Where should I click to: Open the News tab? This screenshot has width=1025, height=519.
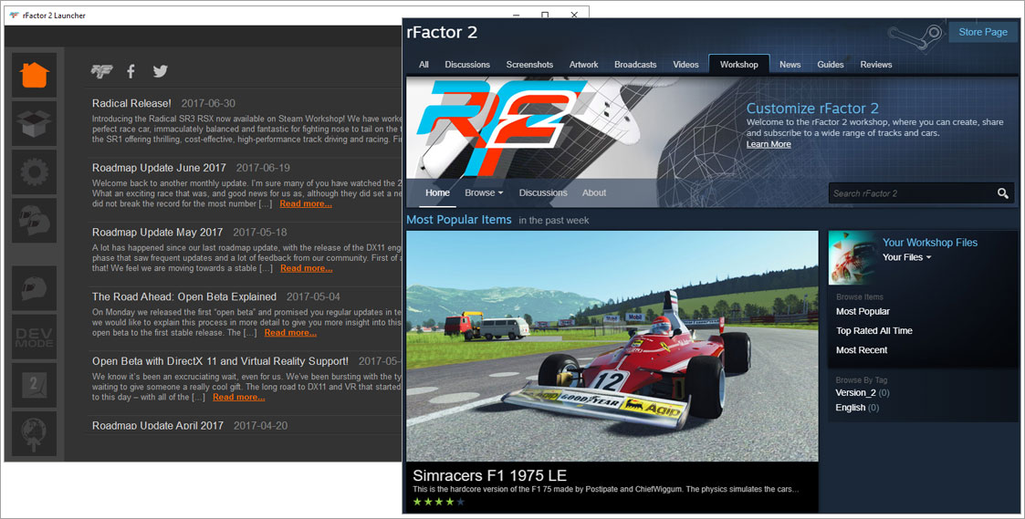point(790,65)
